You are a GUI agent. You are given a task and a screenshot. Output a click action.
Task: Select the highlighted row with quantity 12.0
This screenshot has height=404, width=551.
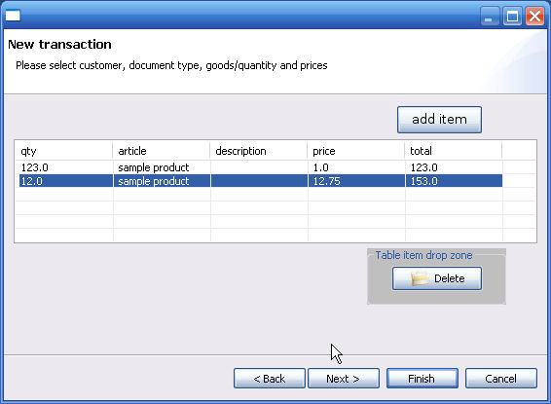[261, 181]
